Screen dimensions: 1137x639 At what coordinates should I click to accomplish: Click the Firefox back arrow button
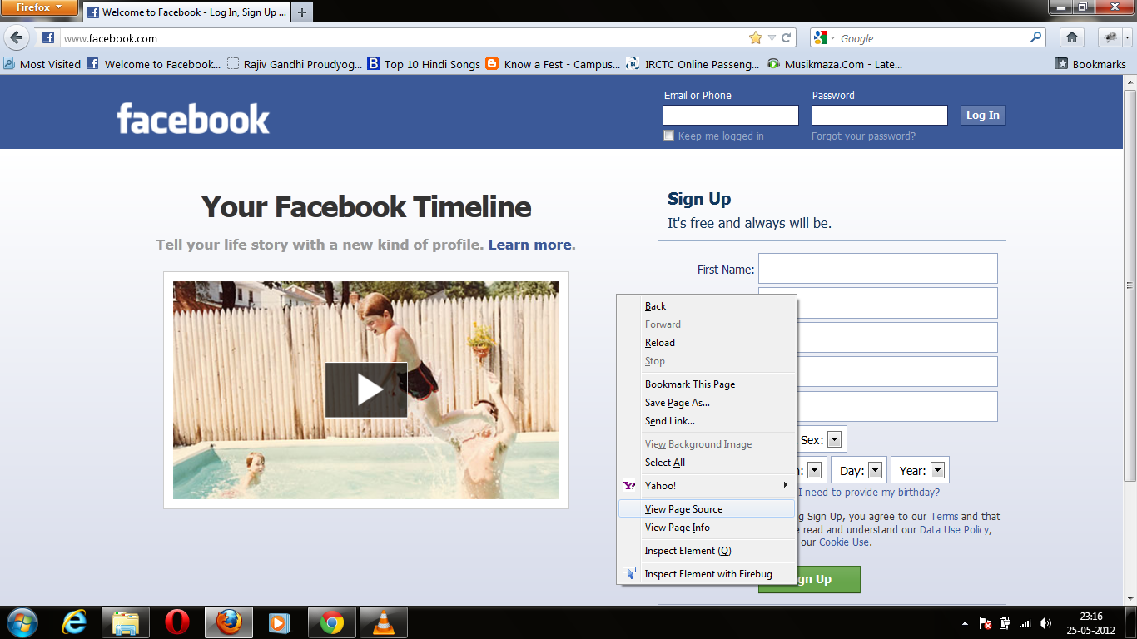coord(18,37)
